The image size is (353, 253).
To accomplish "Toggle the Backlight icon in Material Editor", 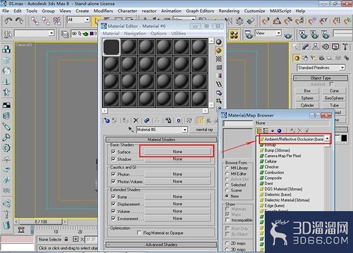I will click(x=219, y=51).
